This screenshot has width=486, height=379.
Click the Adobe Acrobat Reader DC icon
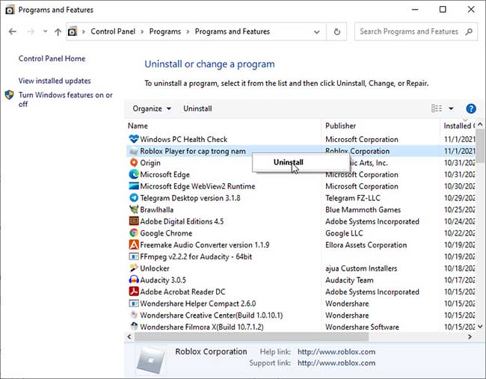tap(134, 292)
